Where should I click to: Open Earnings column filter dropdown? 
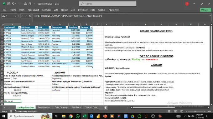click(x=91, y=27)
